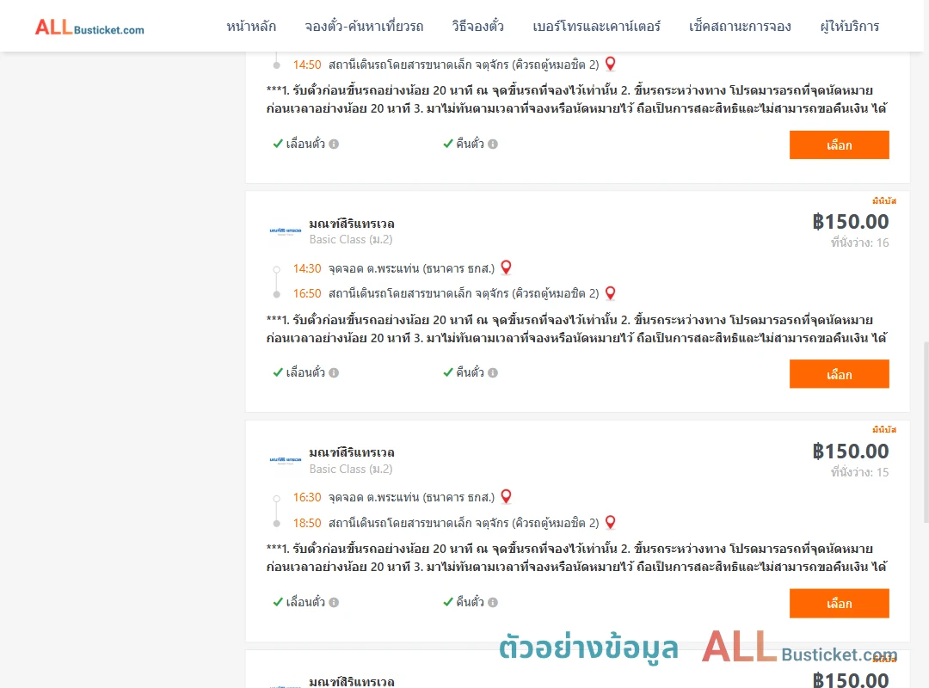Open เช็คสถานะการจอง menu item
The width and height of the screenshot is (929, 688).
click(x=740, y=26)
